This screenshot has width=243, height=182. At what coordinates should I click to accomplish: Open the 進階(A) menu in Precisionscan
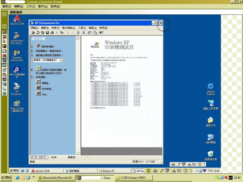tap(93, 28)
